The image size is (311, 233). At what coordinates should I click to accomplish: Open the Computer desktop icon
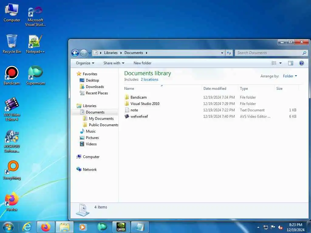coord(12,12)
